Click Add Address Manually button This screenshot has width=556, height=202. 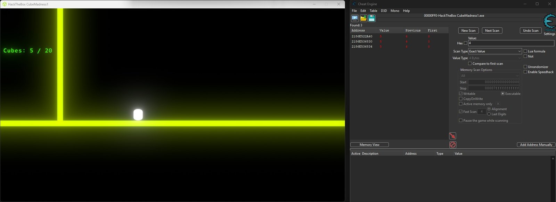click(536, 145)
